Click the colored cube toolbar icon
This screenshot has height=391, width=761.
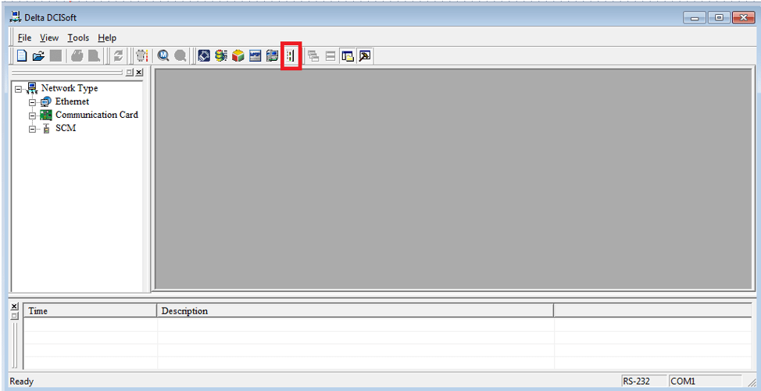(x=238, y=55)
